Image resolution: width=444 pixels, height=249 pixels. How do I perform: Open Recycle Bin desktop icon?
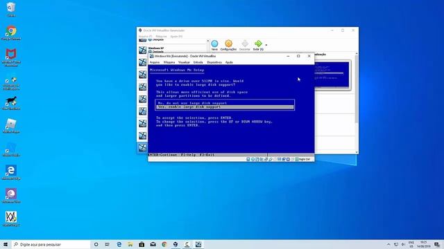[x=11, y=9]
